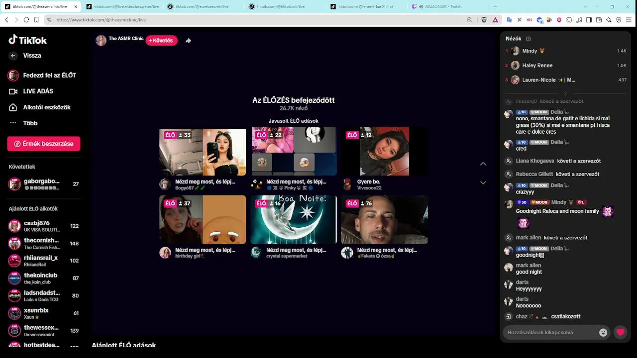This screenshot has width=637, height=358.
Task: Open the Több menu
Action: point(23,123)
